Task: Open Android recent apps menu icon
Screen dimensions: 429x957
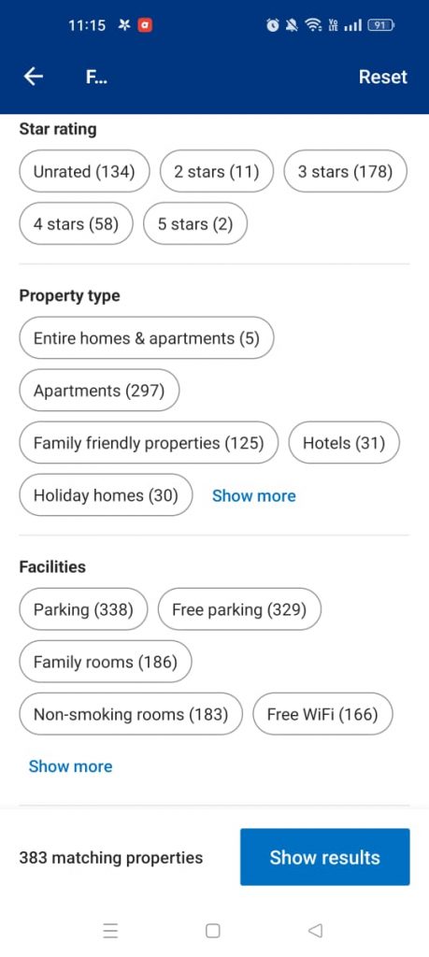Action: pos(110,930)
